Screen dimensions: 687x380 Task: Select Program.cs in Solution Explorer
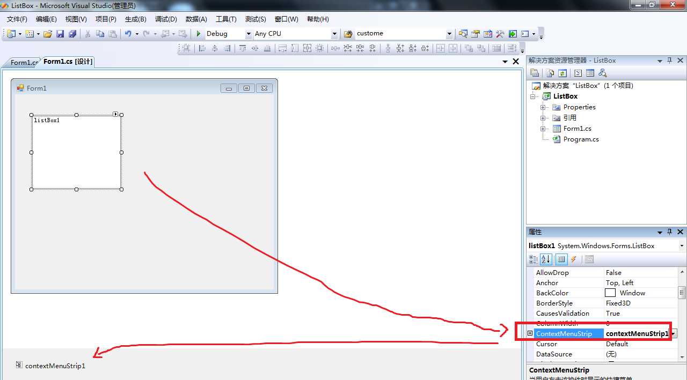(x=581, y=139)
